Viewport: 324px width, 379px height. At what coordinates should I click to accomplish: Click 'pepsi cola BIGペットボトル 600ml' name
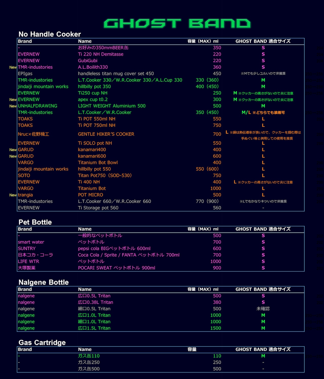pos(114,249)
